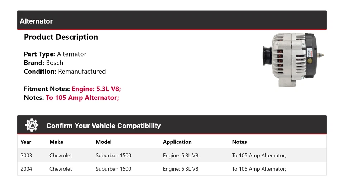Select the Notes column header in table
Viewport: 344px width, 186px height.
[239, 142]
